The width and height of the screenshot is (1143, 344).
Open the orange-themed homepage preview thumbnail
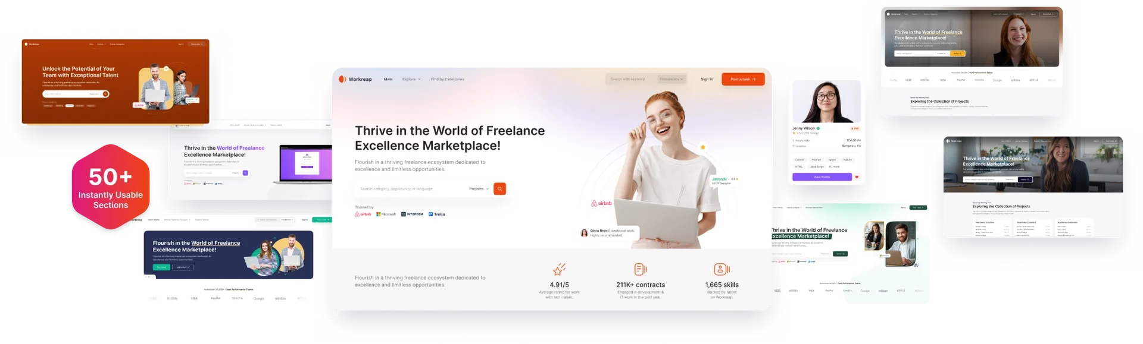click(x=115, y=81)
